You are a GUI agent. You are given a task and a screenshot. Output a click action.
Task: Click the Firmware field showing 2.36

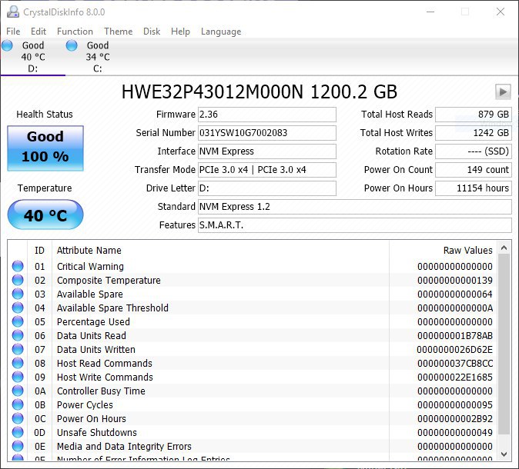[267, 115]
